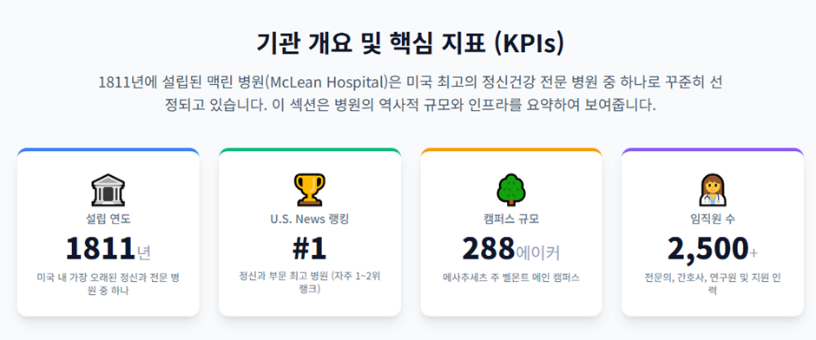
Task: Click the orange top border of campus card
Action: click(511, 150)
